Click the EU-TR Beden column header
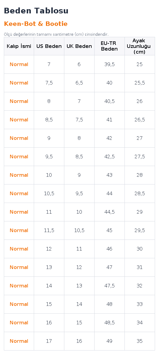 pos(109,46)
